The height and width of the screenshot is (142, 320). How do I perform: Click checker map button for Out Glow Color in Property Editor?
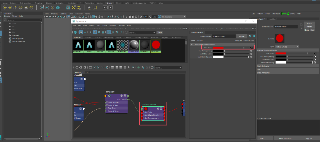pos(252,54)
